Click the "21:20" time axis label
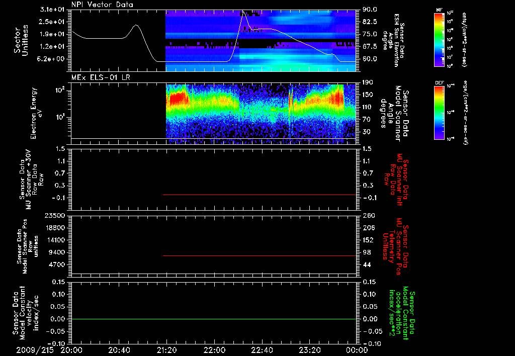Screen dimensions: 515x356 [x=167, y=350]
